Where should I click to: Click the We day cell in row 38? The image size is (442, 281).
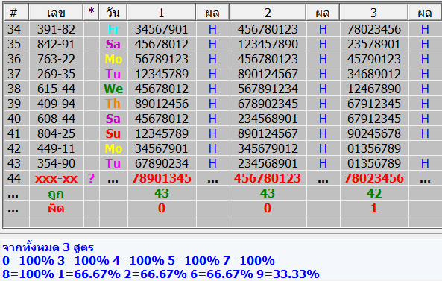coord(113,89)
